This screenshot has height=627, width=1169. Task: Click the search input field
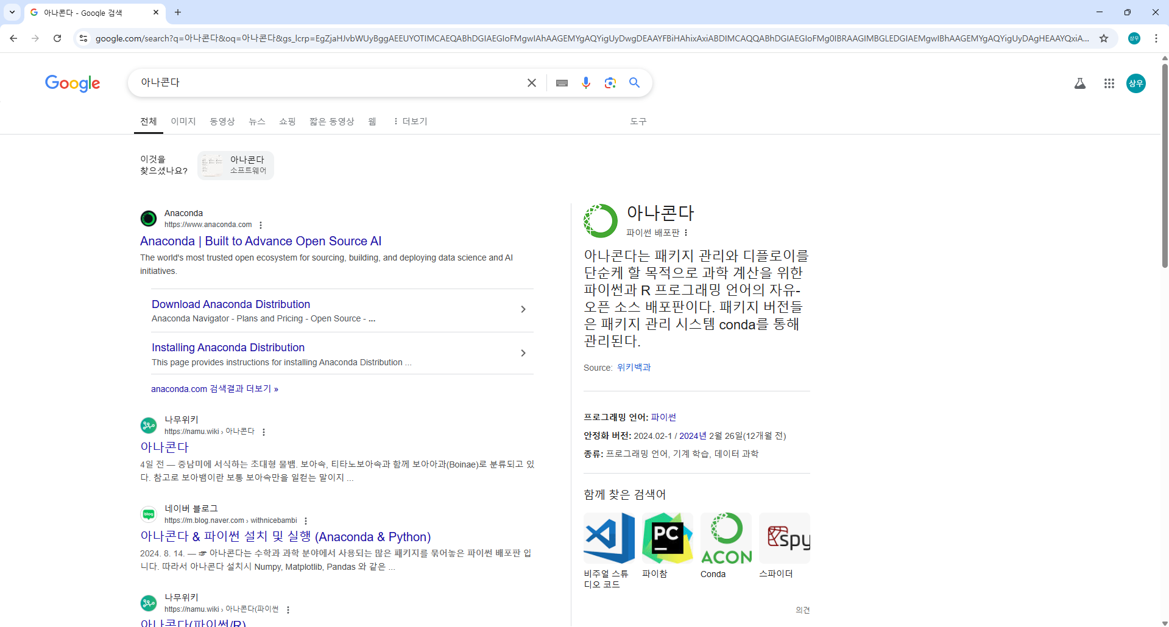(329, 83)
